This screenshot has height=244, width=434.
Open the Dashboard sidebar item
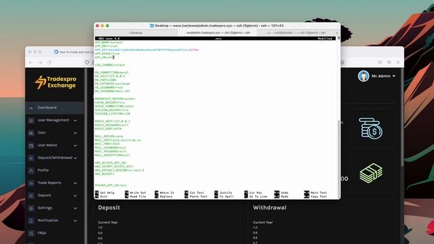(x=55, y=108)
